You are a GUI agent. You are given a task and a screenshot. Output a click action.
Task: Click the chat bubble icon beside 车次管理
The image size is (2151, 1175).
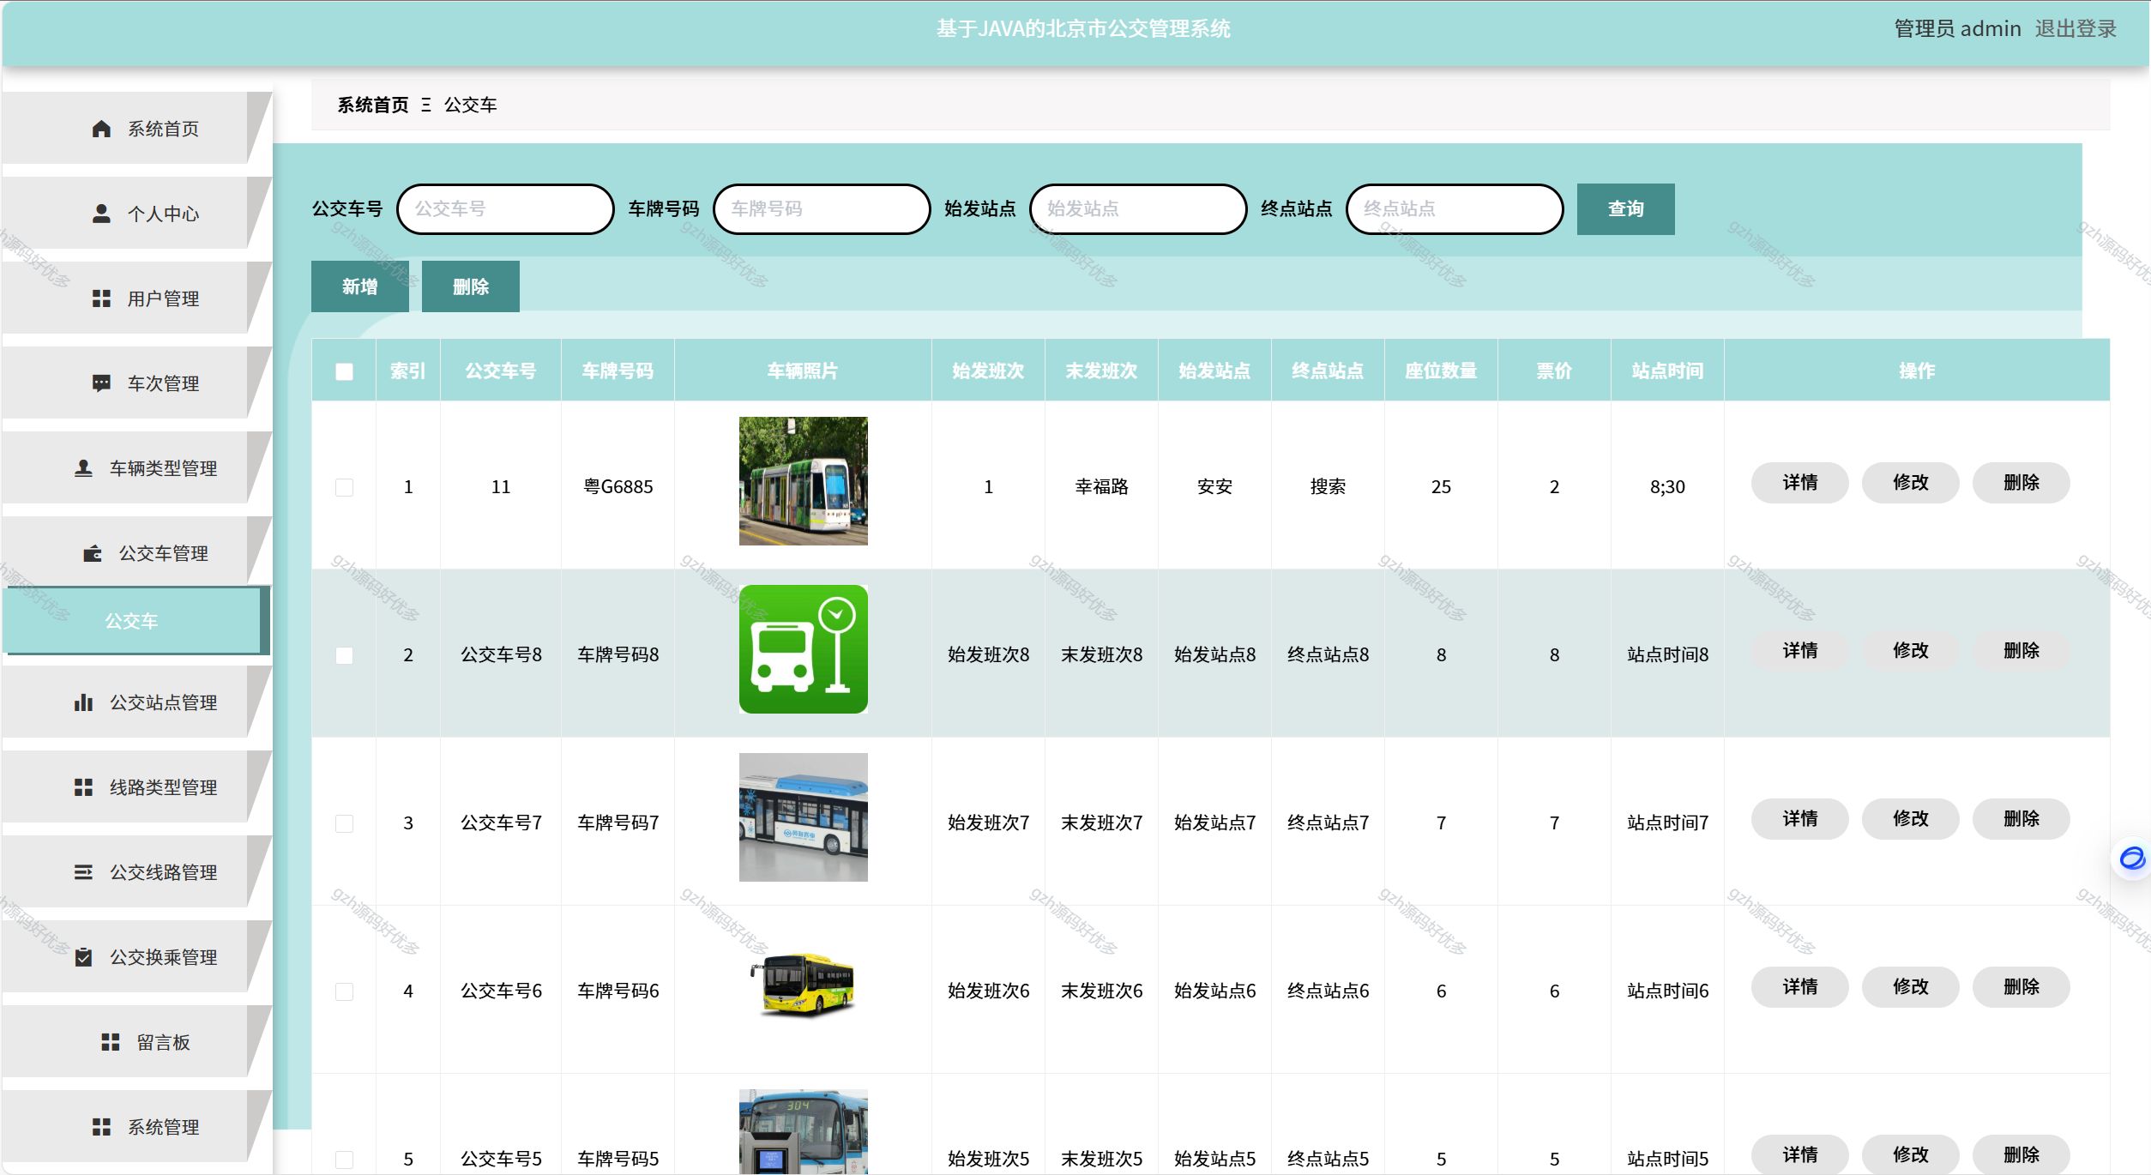click(101, 383)
